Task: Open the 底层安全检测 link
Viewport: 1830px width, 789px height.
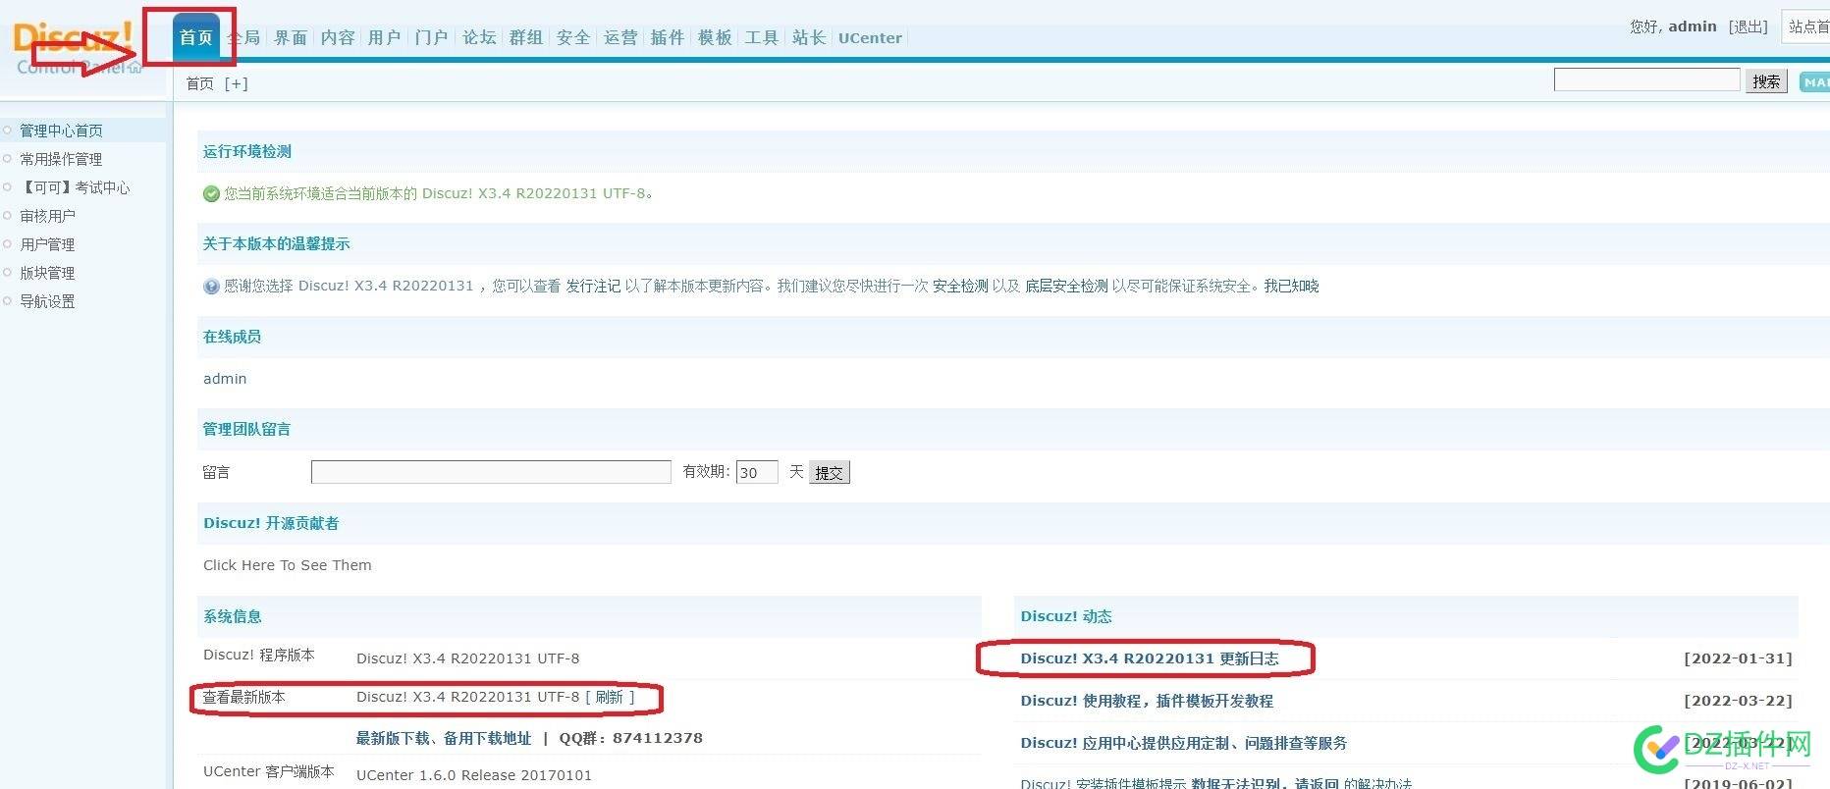Action: (x=1066, y=286)
